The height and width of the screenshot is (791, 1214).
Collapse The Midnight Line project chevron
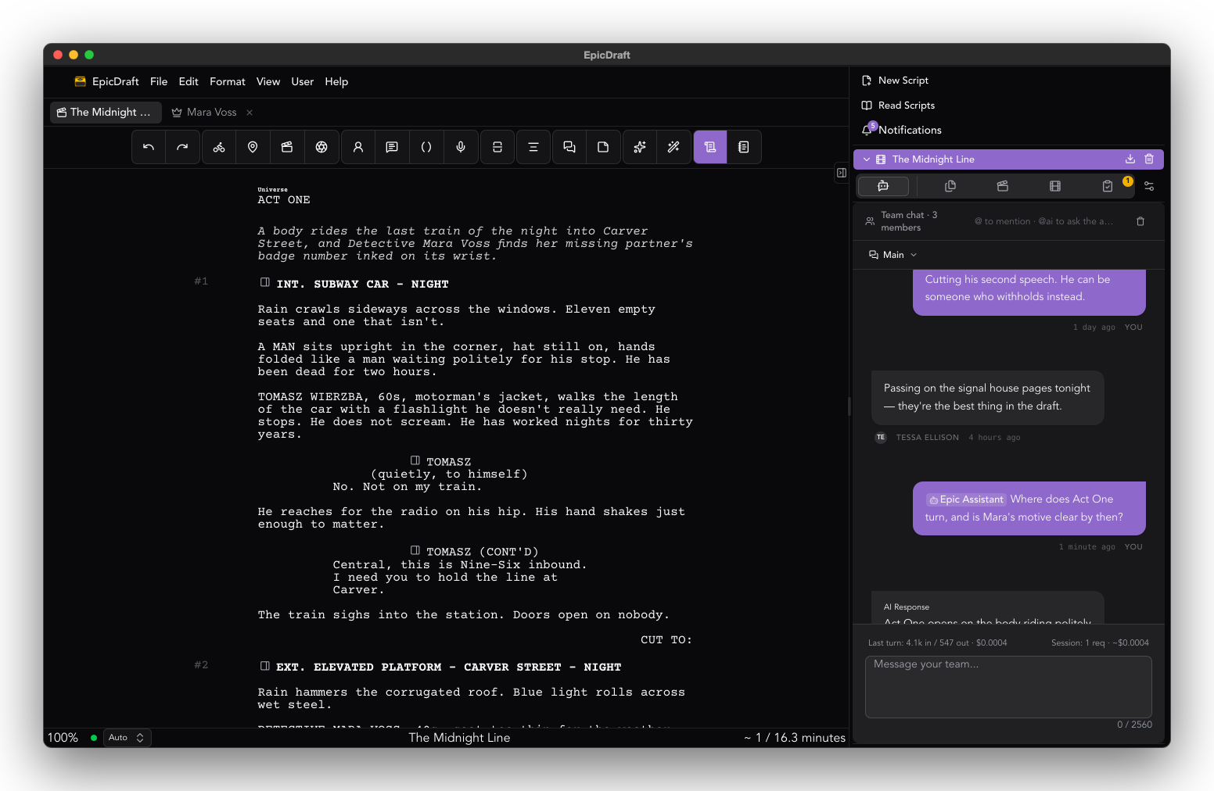pyautogui.click(x=867, y=159)
